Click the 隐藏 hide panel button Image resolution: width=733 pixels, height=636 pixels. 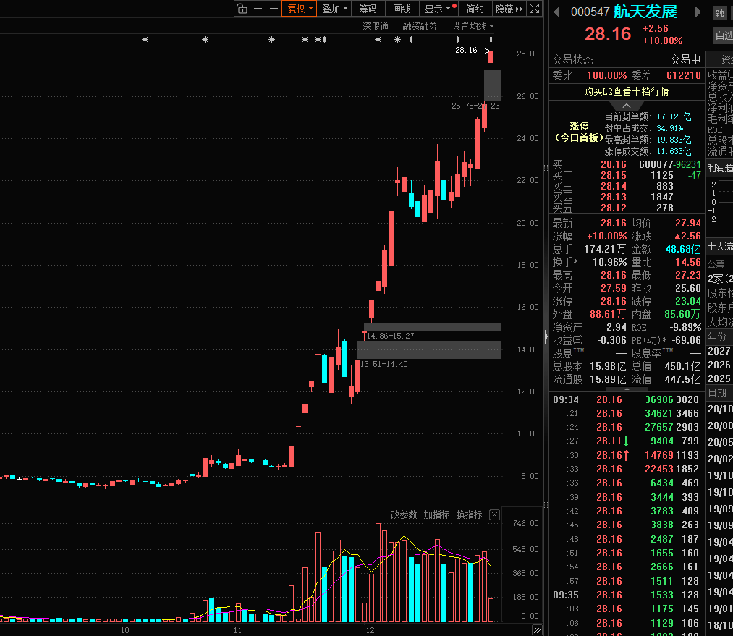point(508,9)
